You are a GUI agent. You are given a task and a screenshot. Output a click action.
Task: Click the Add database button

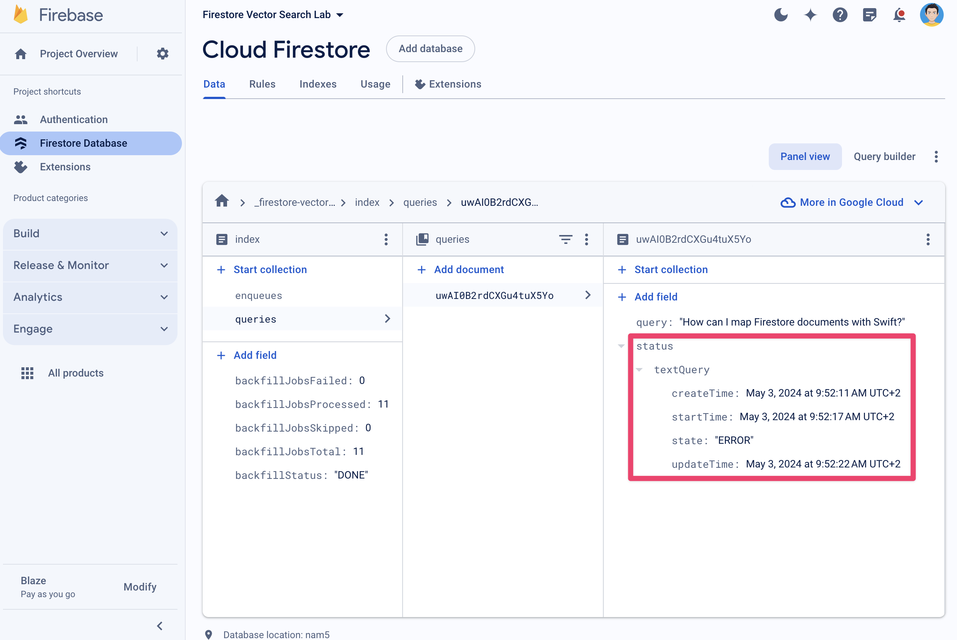pos(430,48)
